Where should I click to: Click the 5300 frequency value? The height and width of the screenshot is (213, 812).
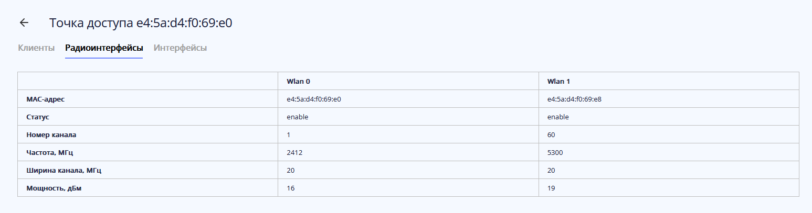[x=555, y=152]
